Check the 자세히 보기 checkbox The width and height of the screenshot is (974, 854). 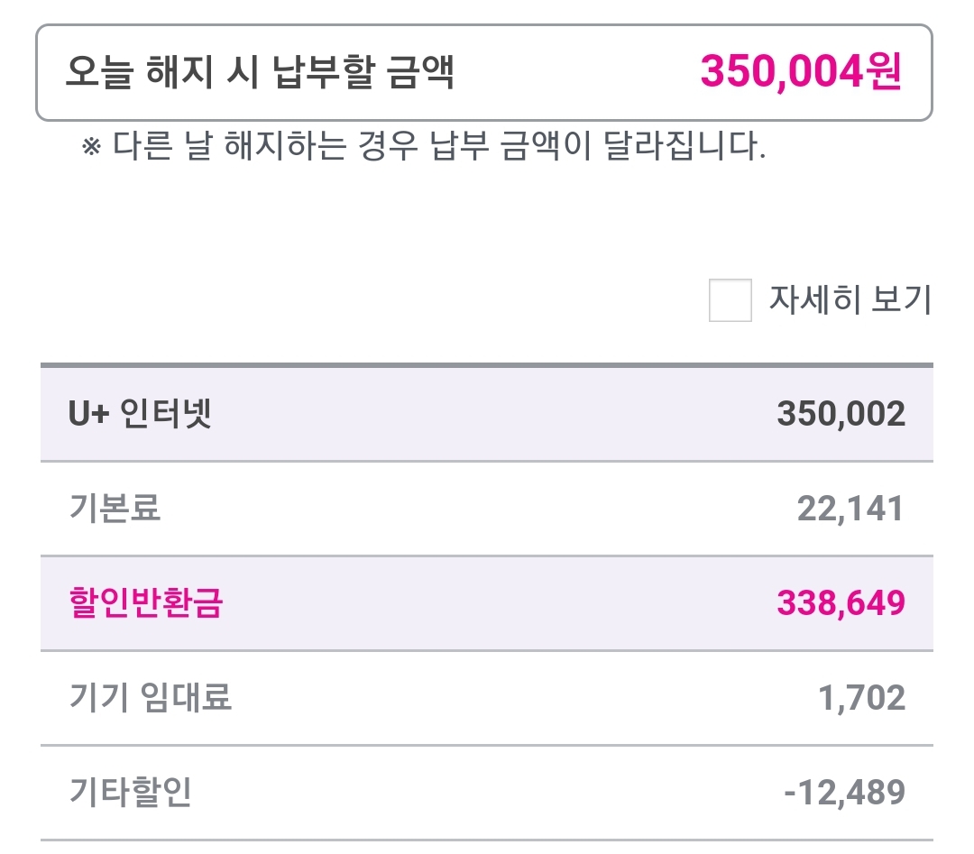[x=730, y=300]
